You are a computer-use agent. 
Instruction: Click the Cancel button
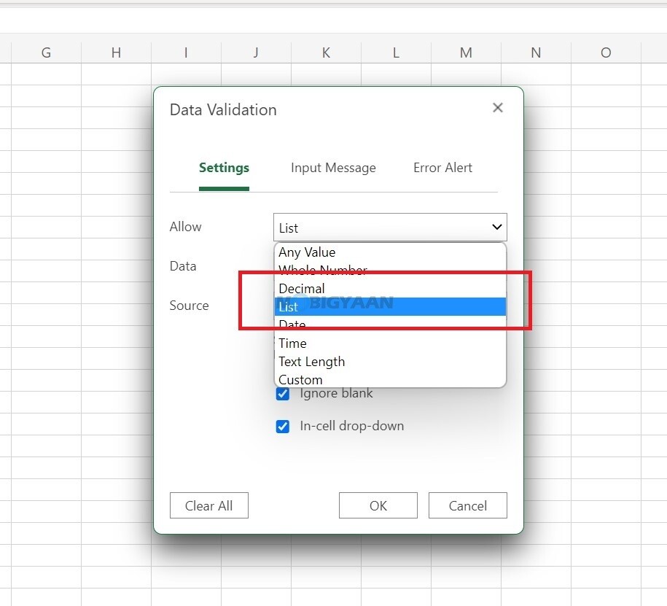pos(467,505)
